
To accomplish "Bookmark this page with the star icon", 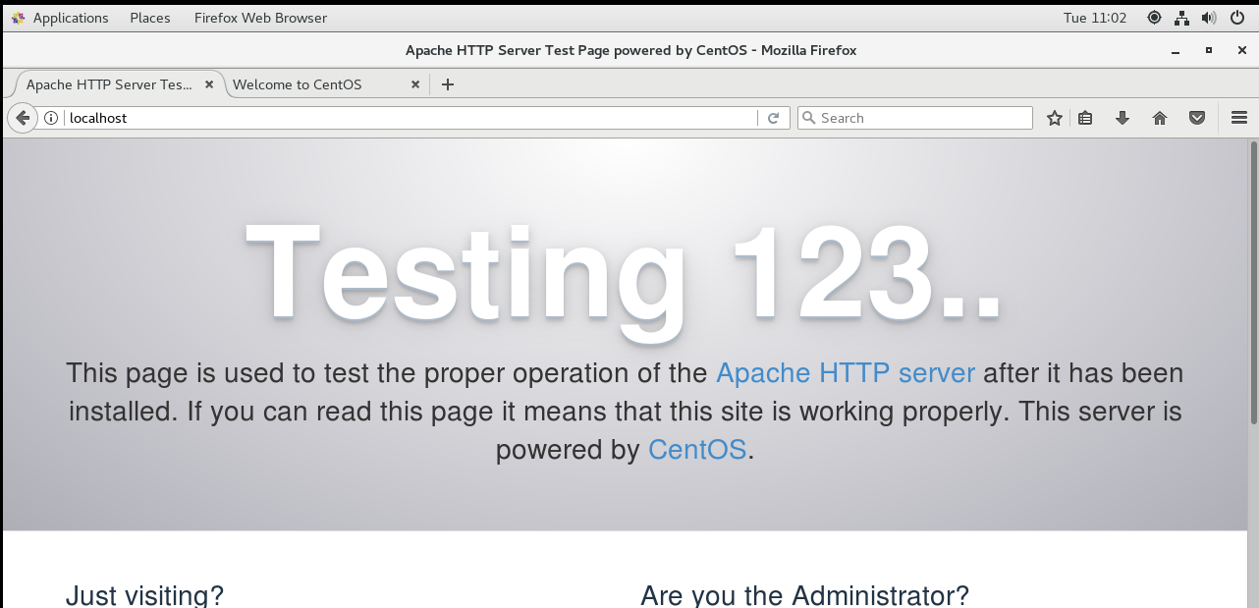I will click(1055, 118).
